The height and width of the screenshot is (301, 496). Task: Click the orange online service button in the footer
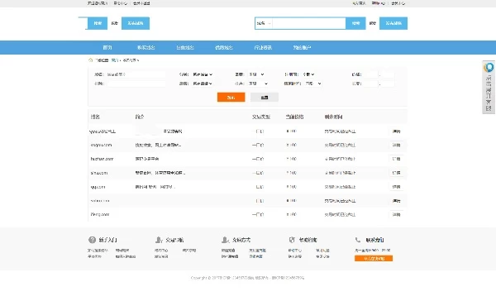(374, 258)
